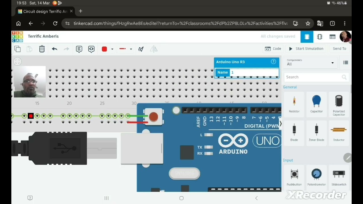Open a new browser tab

tap(81, 11)
